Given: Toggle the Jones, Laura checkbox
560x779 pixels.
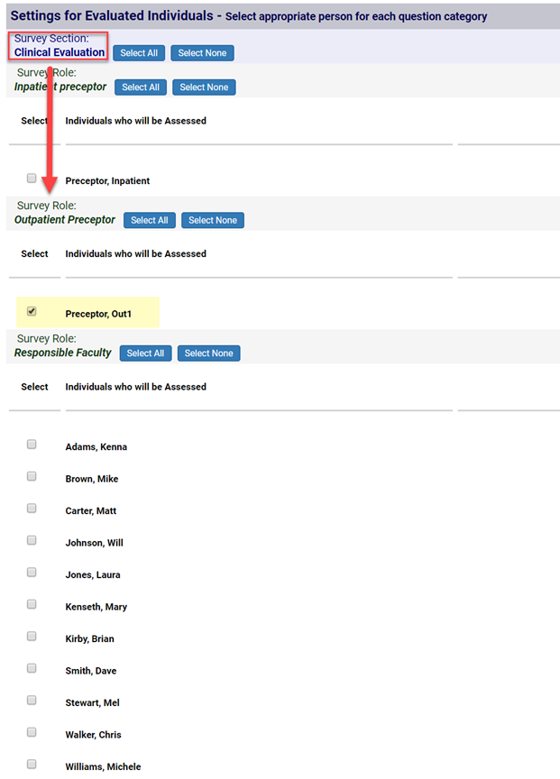Looking at the screenshot, I should tap(32, 573).
